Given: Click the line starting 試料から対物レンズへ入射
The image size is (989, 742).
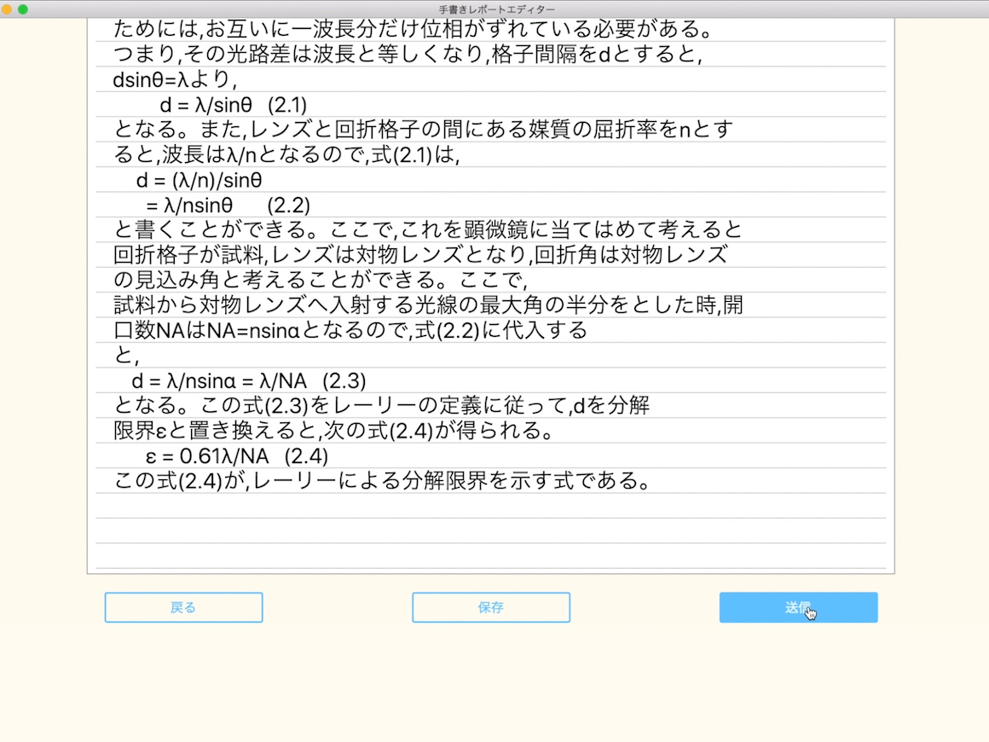Looking at the screenshot, I should point(428,305).
